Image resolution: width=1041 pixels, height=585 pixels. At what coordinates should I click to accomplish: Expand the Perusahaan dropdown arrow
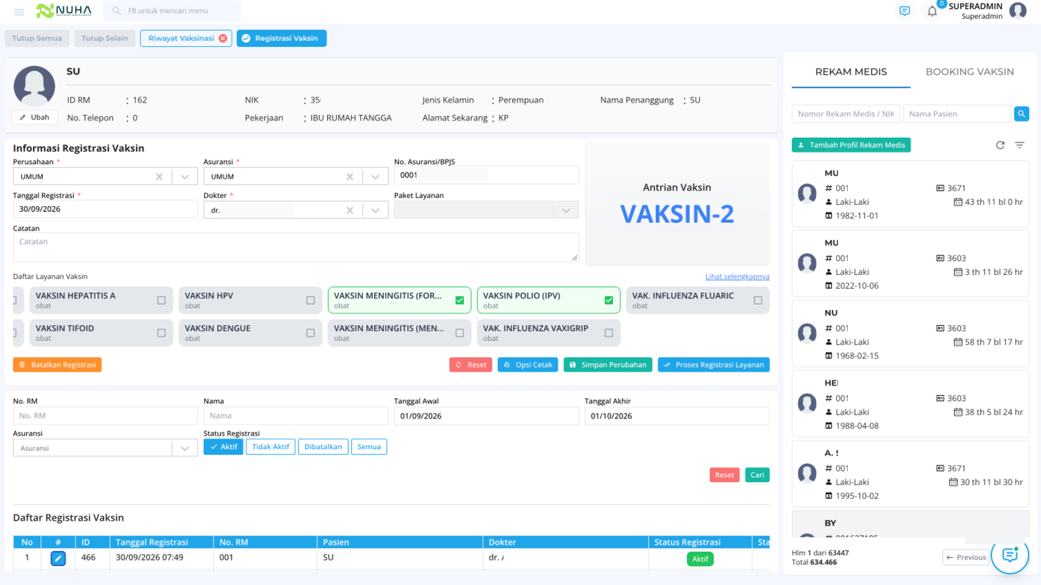[x=185, y=177]
